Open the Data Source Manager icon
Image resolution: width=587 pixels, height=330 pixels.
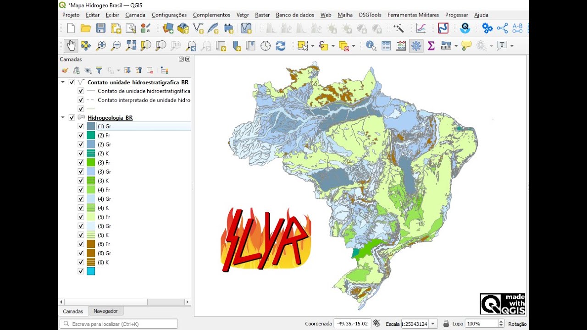point(168,28)
